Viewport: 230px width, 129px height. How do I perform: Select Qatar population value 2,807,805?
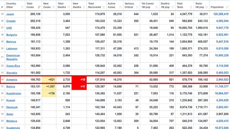coord(222,114)
